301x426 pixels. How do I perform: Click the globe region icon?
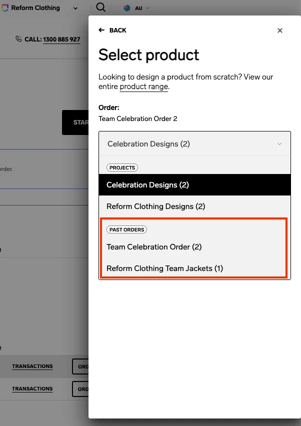[127, 8]
